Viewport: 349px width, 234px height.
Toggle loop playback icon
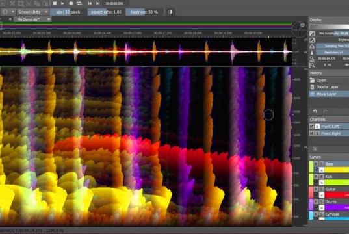(79, 3)
